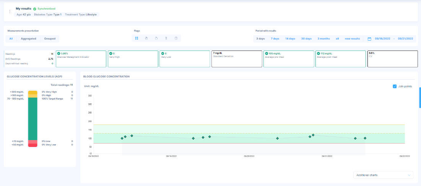Click the 0% Very Low label
Viewport: 421px width, 186px height.
coord(49,145)
